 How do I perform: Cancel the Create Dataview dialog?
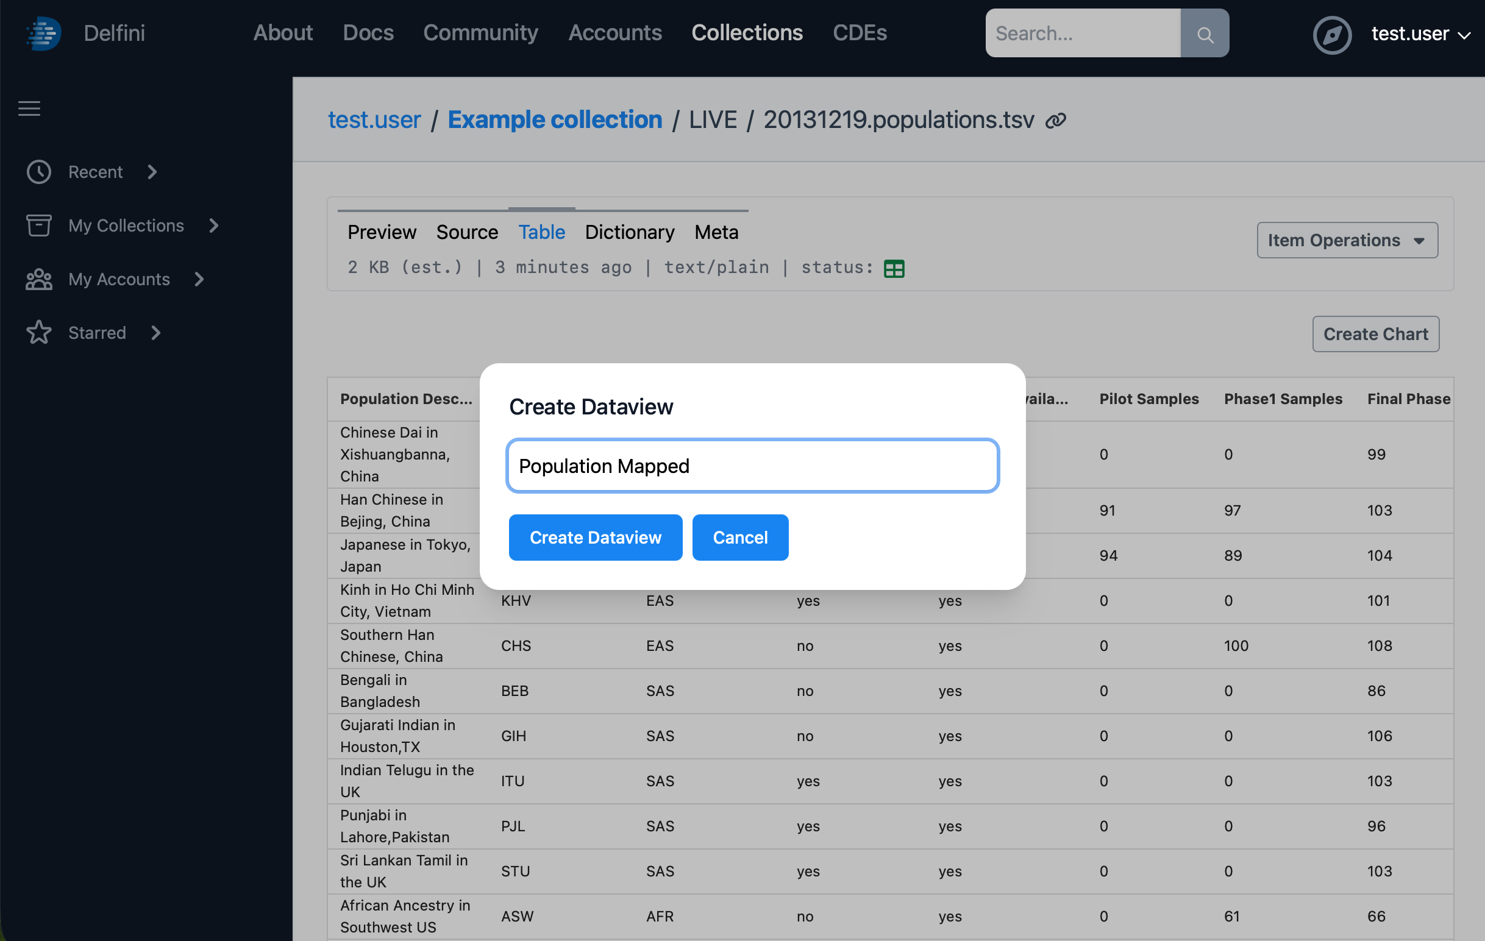coord(739,537)
